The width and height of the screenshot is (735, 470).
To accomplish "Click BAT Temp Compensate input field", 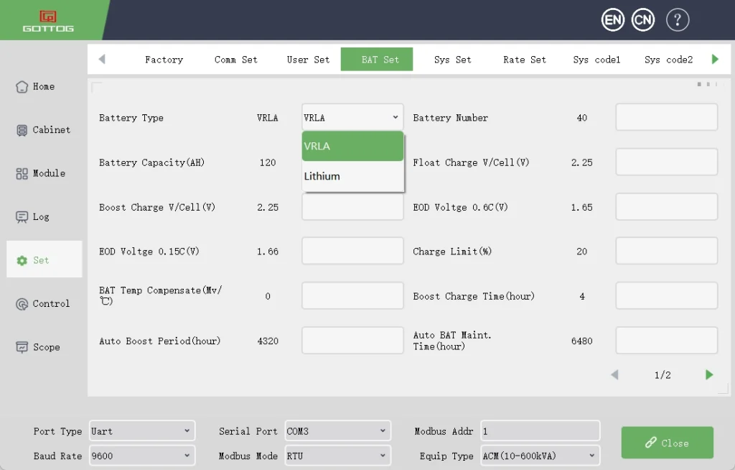I will [352, 295].
